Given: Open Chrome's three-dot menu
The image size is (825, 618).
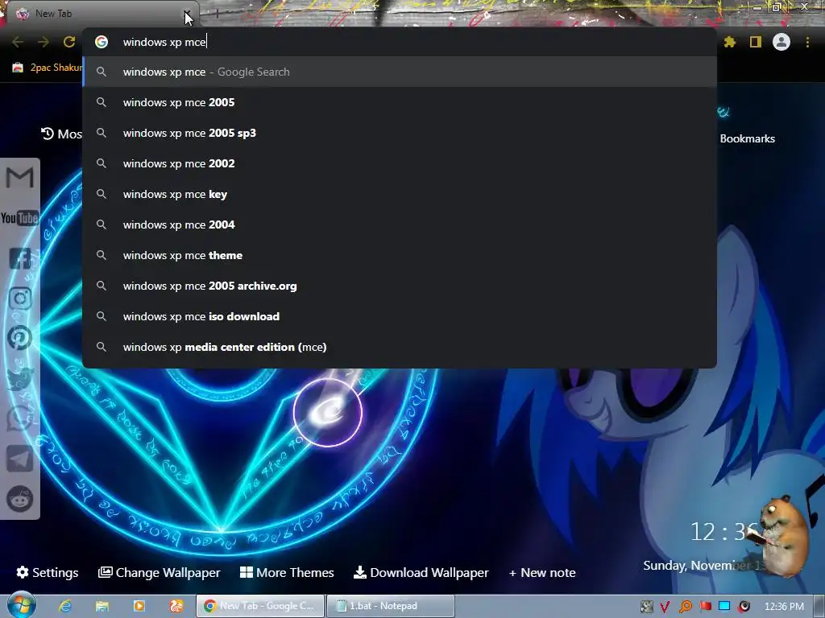Looking at the screenshot, I should [807, 42].
